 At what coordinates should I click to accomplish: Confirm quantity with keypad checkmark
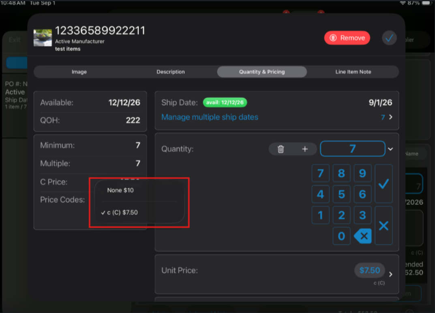384,184
